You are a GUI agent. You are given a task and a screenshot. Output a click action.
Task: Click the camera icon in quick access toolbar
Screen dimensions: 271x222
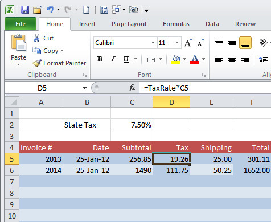coord(134,10)
